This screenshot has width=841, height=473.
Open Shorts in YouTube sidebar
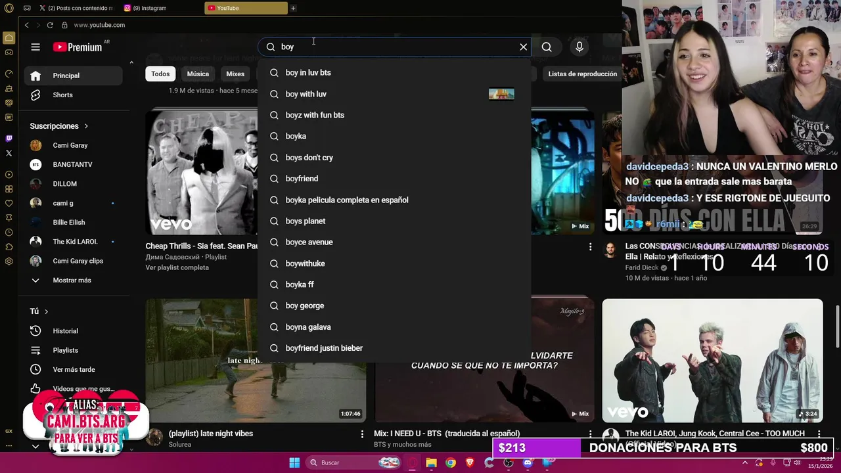[73, 95]
